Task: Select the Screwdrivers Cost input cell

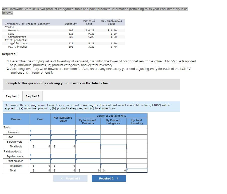Action: 40,142
